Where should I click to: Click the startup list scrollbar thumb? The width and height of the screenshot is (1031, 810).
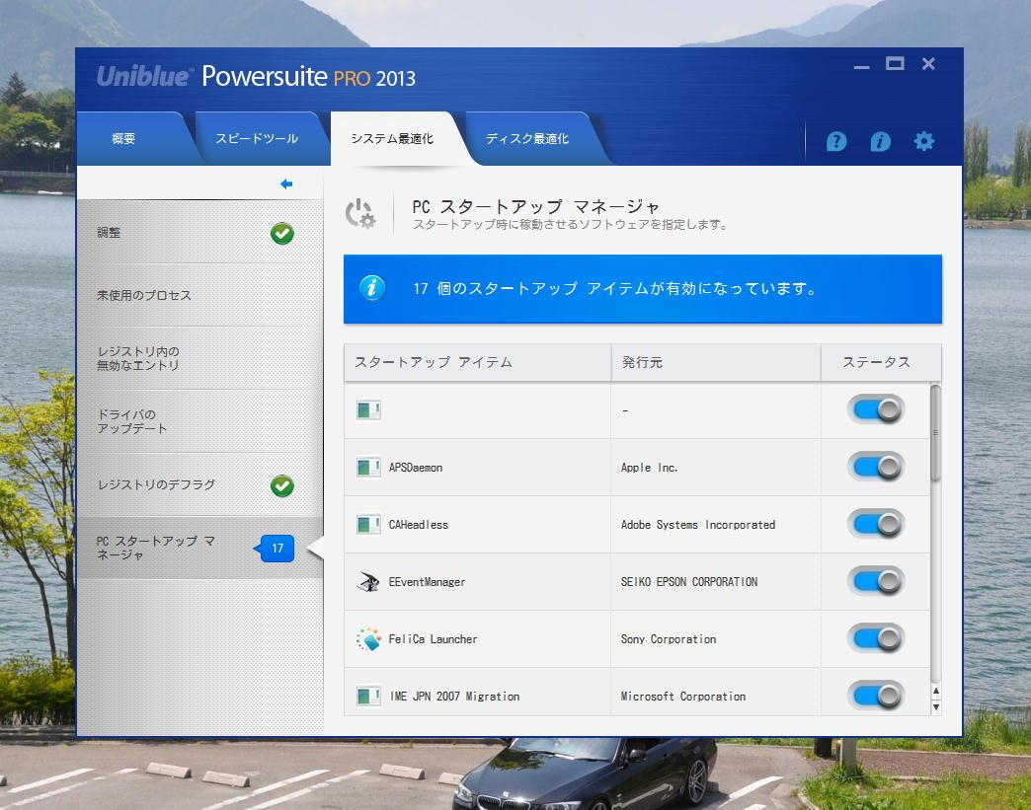(x=935, y=433)
